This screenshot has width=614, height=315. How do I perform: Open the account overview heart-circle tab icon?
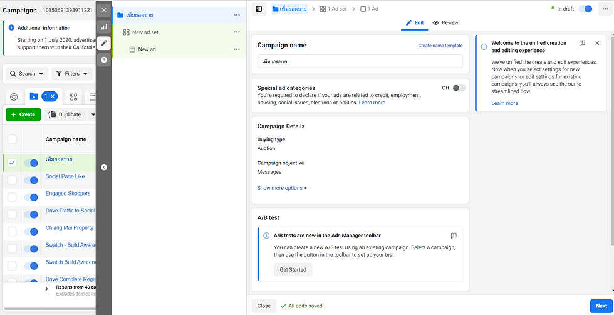pos(14,97)
